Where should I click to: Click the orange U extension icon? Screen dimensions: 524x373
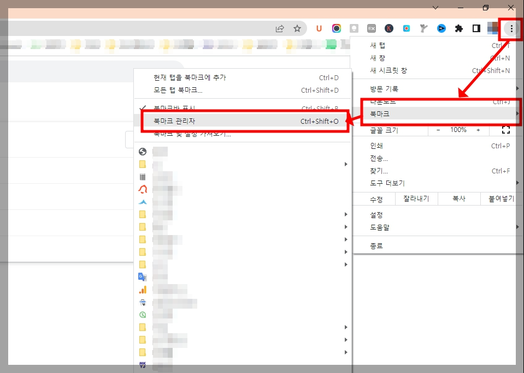[x=319, y=28]
